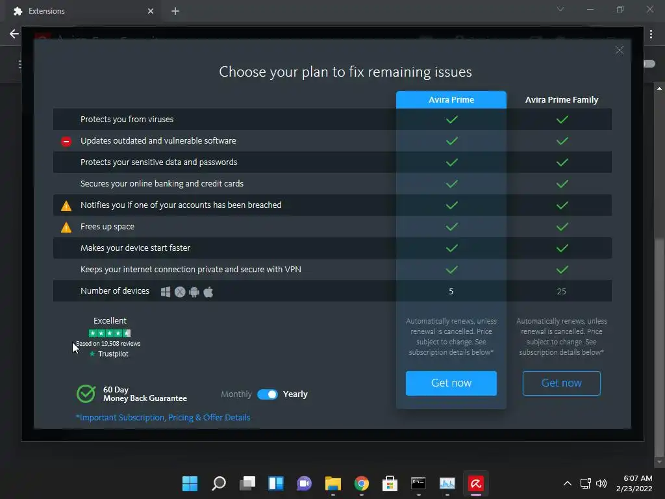Select the Extensions browser tab
This screenshot has width=665, height=499.
point(82,11)
